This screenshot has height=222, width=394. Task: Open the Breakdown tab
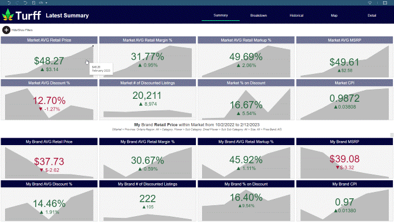(x=259, y=16)
